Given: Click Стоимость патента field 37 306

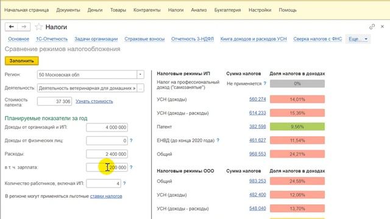Looking at the screenshot, I should point(54,102).
